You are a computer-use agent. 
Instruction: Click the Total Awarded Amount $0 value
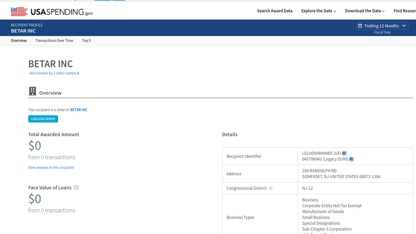[x=35, y=146]
